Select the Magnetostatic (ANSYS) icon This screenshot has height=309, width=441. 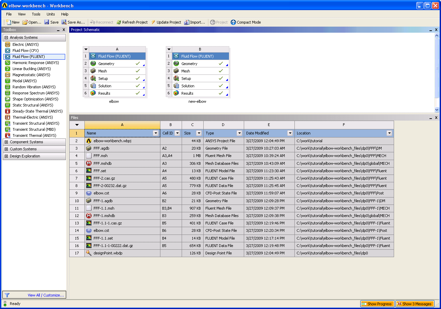point(7,75)
